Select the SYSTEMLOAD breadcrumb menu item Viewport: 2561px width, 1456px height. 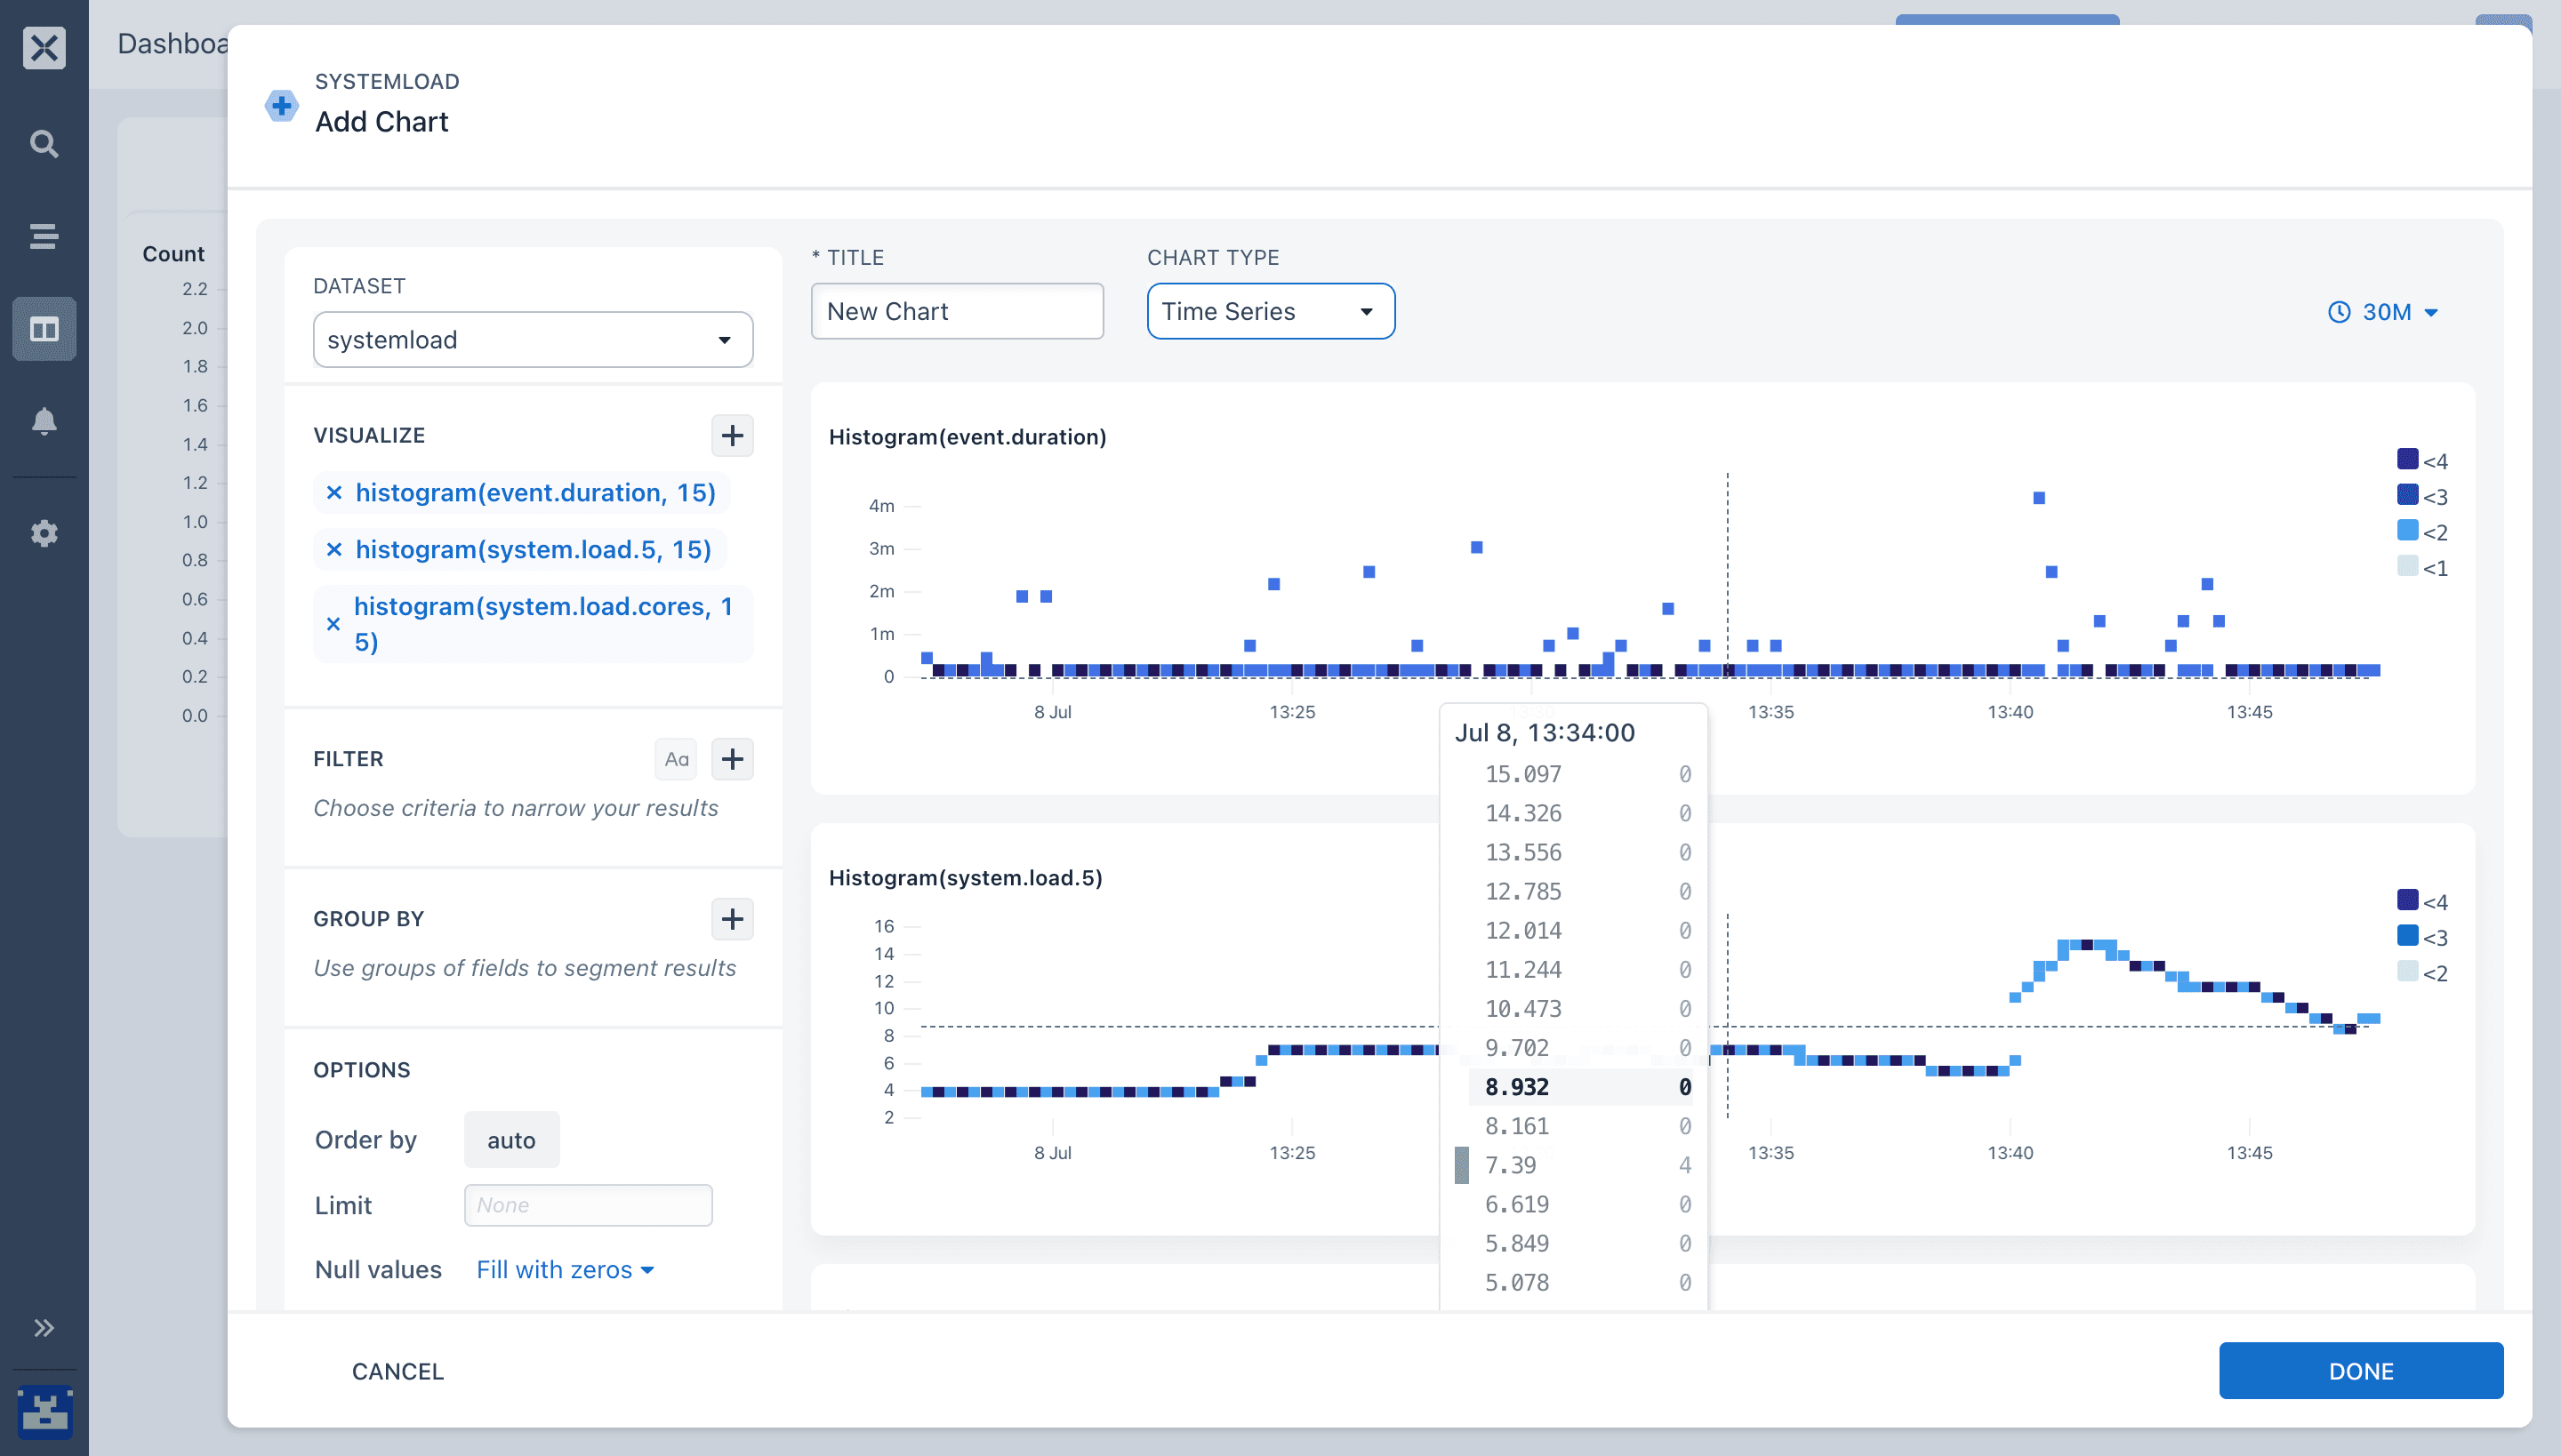coord(387,81)
